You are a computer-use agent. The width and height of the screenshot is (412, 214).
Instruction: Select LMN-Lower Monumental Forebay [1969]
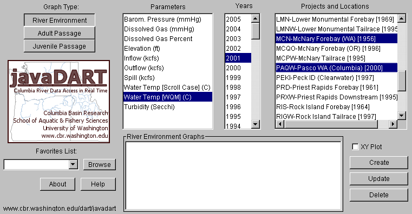[336, 19]
